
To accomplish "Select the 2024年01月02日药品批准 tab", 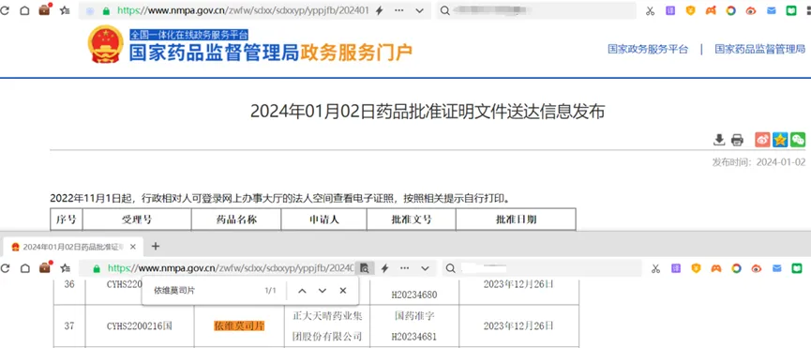I will click(72, 247).
